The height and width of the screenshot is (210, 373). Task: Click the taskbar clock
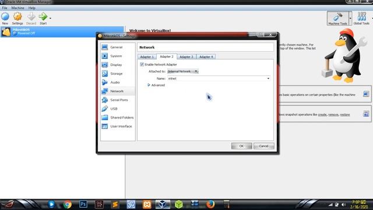pyautogui.click(x=359, y=205)
